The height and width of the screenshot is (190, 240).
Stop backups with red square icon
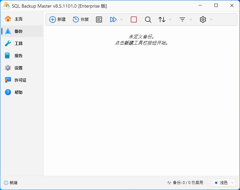[x=134, y=19]
